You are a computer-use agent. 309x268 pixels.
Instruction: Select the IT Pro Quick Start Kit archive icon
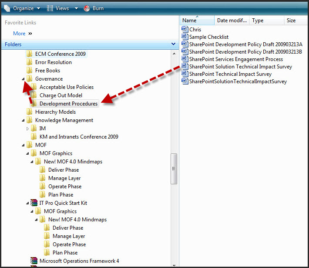[34, 203]
